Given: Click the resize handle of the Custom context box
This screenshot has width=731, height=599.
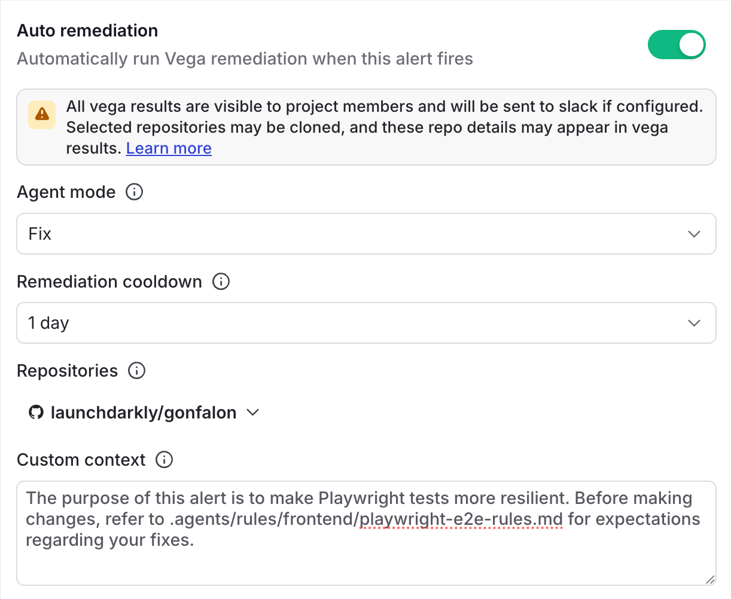Looking at the screenshot, I should [711, 580].
